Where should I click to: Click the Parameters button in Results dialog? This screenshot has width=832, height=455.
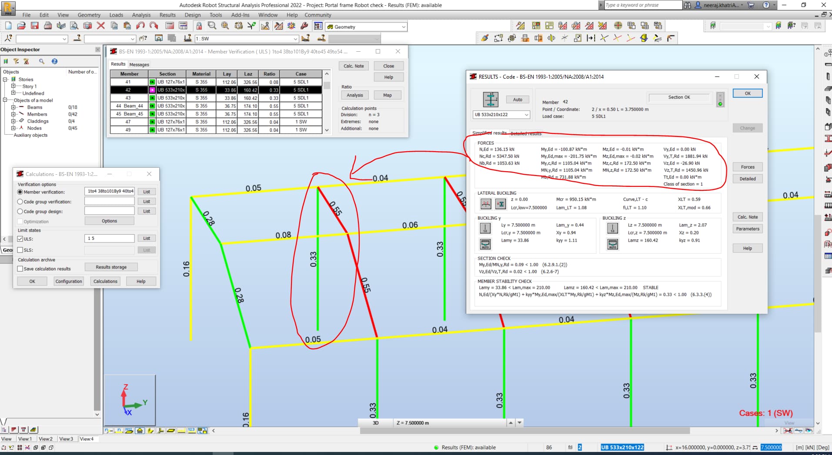tap(748, 229)
